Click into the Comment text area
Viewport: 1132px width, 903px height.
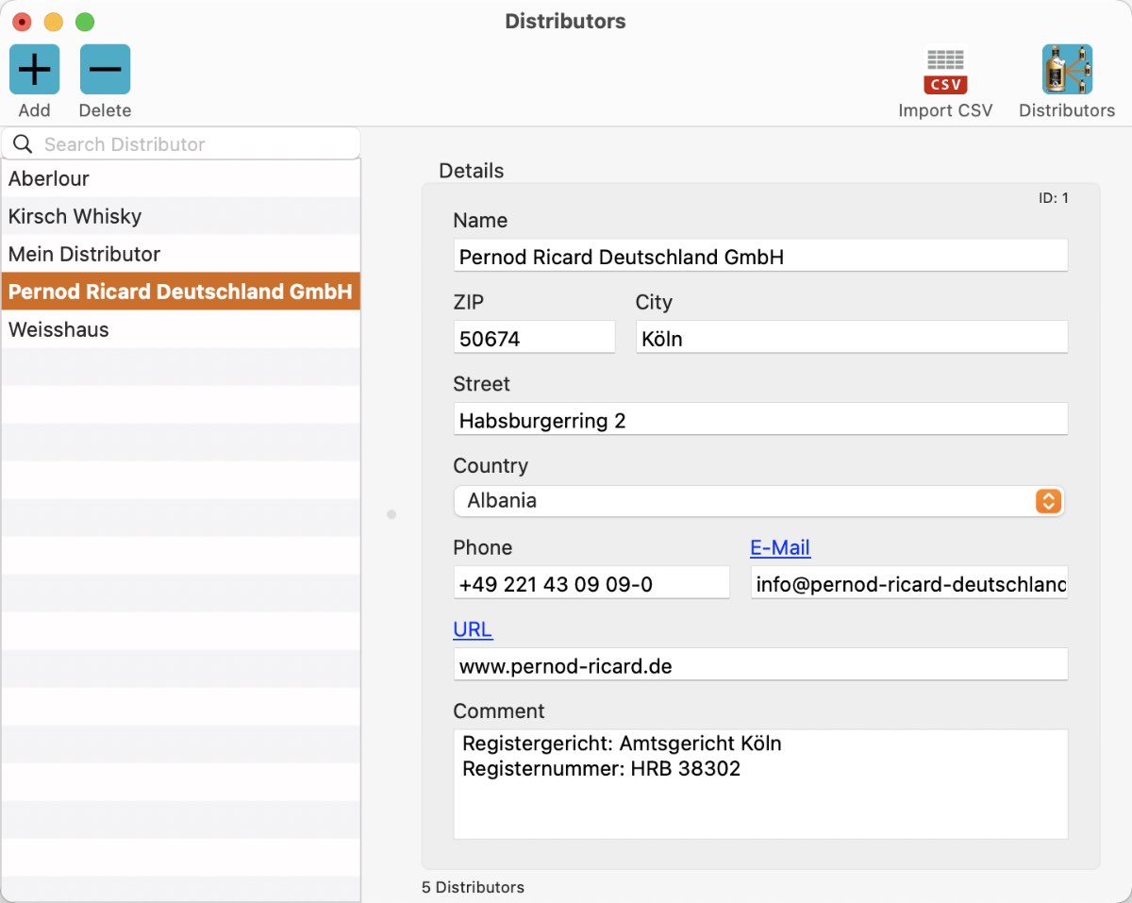(760, 784)
